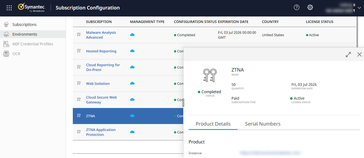The height and width of the screenshot is (158, 364).
Task: Open ZTNA Application Protection link
Action: click(101, 132)
